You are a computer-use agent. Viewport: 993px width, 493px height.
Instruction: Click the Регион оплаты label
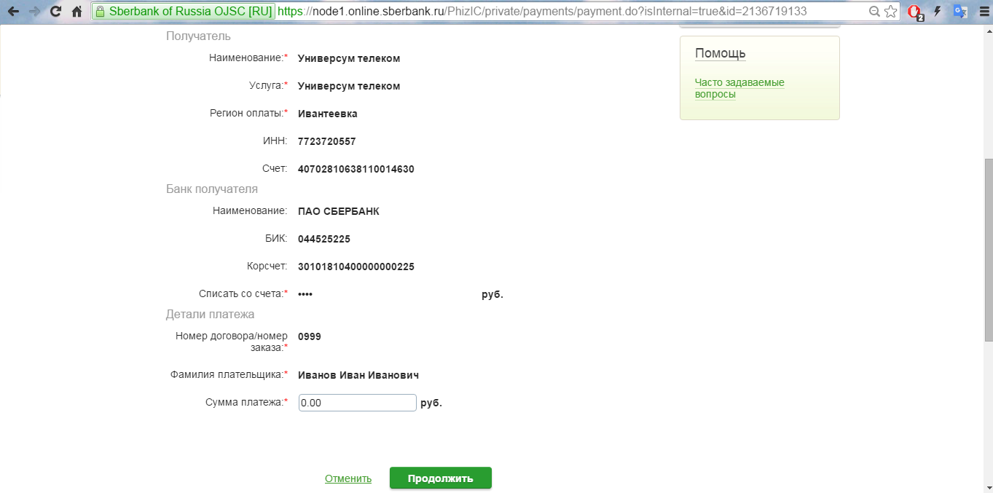pos(249,114)
